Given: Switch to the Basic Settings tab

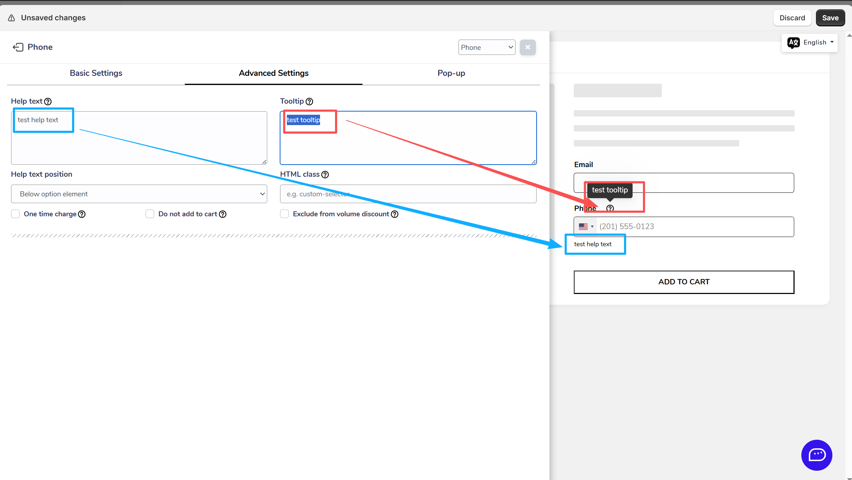Looking at the screenshot, I should pyautogui.click(x=96, y=73).
